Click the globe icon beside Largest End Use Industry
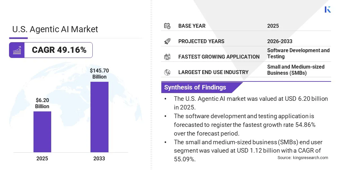This screenshot has width=340, height=170. tap(167, 72)
